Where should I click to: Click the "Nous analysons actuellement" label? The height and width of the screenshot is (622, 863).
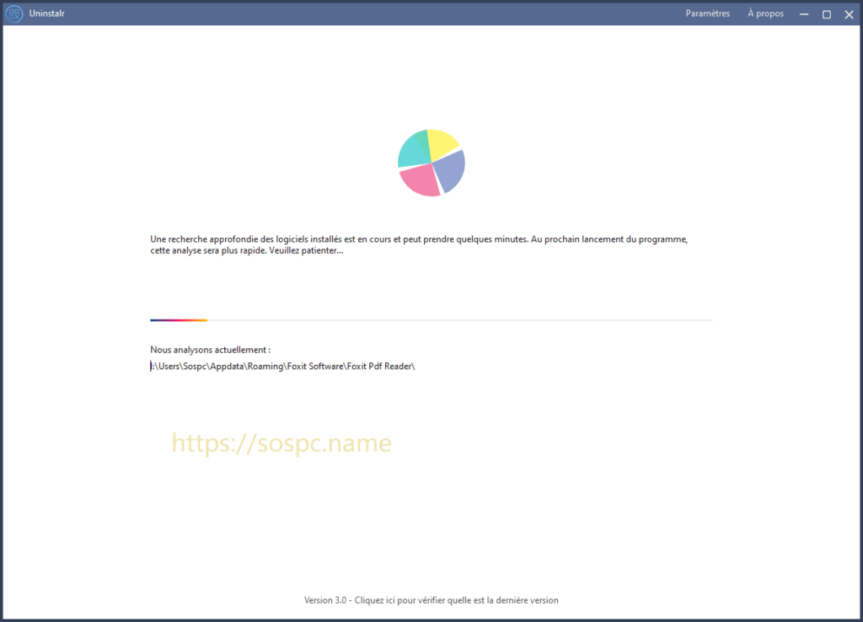click(x=210, y=349)
